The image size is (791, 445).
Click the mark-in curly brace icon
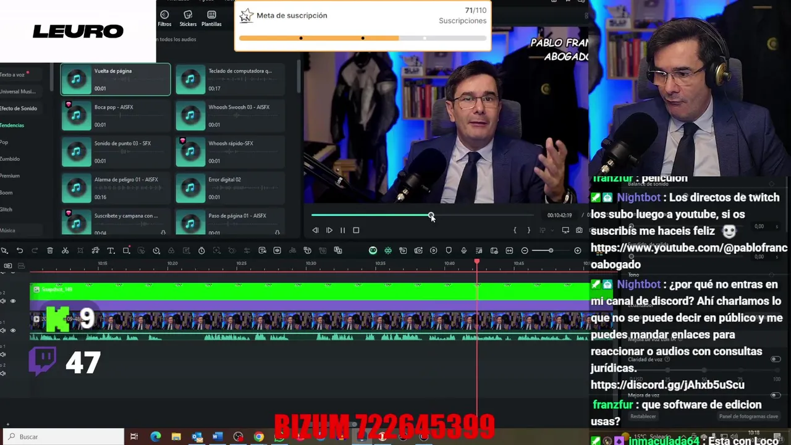[x=515, y=230]
